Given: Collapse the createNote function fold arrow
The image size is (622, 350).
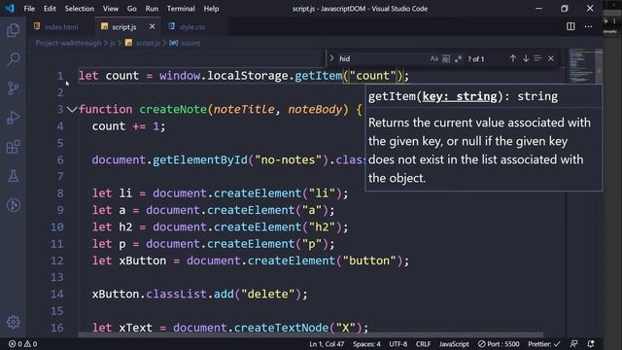Looking at the screenshot, I should pyautogui.click(x=72, y=109).
